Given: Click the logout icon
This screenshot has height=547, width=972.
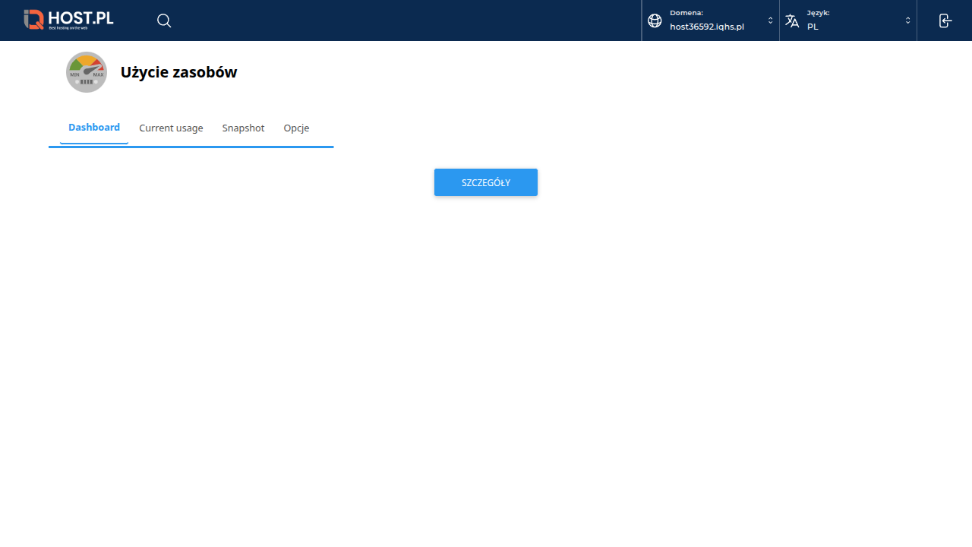Looking at the screenshot, I should point(945,21).
